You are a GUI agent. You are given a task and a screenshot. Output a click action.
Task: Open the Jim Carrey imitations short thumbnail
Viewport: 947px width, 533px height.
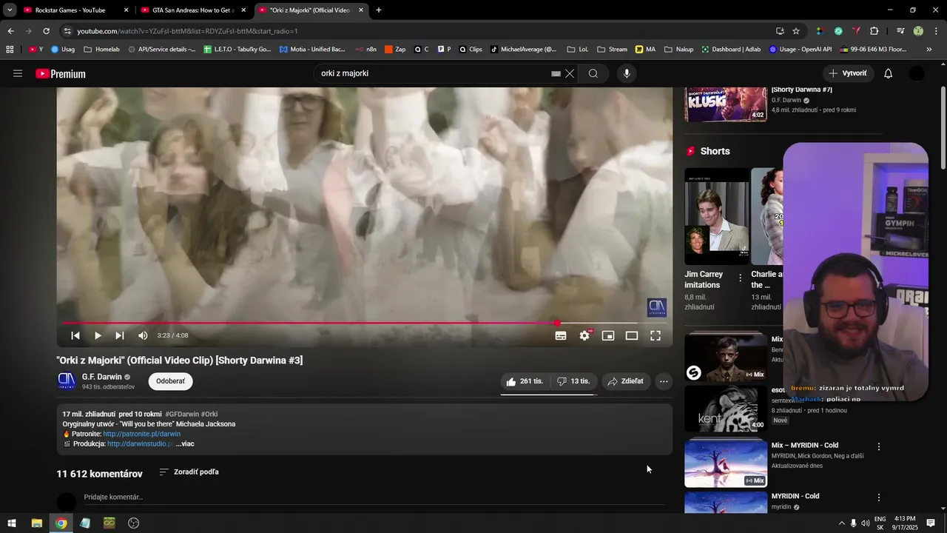tap(716, 216)
